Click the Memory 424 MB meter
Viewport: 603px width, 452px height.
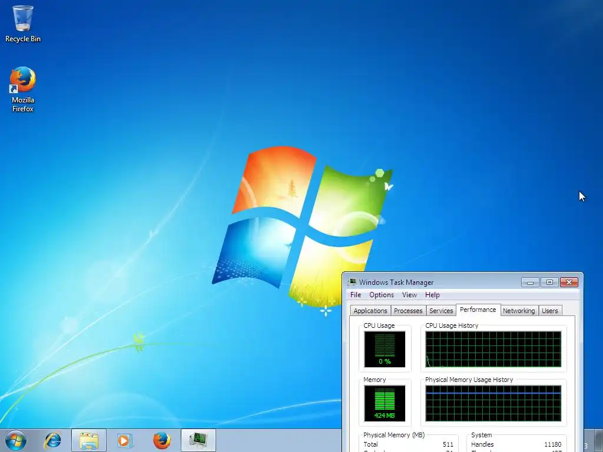tap(385, 404)
